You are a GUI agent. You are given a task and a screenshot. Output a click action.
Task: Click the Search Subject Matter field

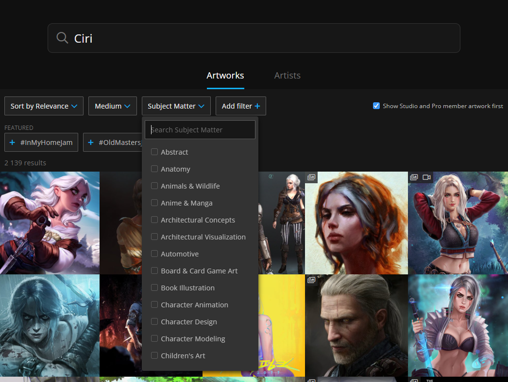(200, 130)
